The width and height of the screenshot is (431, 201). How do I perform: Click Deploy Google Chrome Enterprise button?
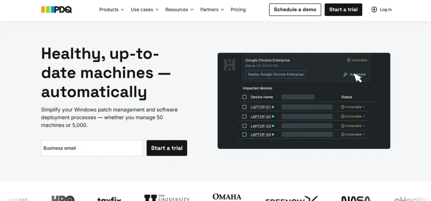[275, 75]
